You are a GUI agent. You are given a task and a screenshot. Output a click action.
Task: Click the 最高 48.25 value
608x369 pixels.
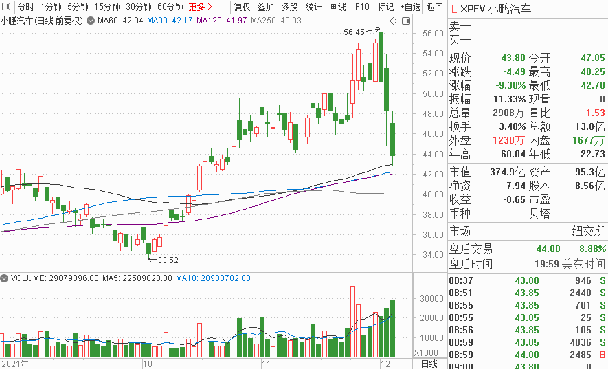coord(593,71)
